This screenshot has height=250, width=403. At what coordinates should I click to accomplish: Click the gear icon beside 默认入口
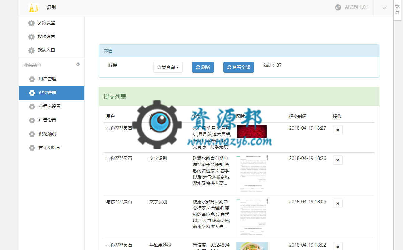point(31,50)
